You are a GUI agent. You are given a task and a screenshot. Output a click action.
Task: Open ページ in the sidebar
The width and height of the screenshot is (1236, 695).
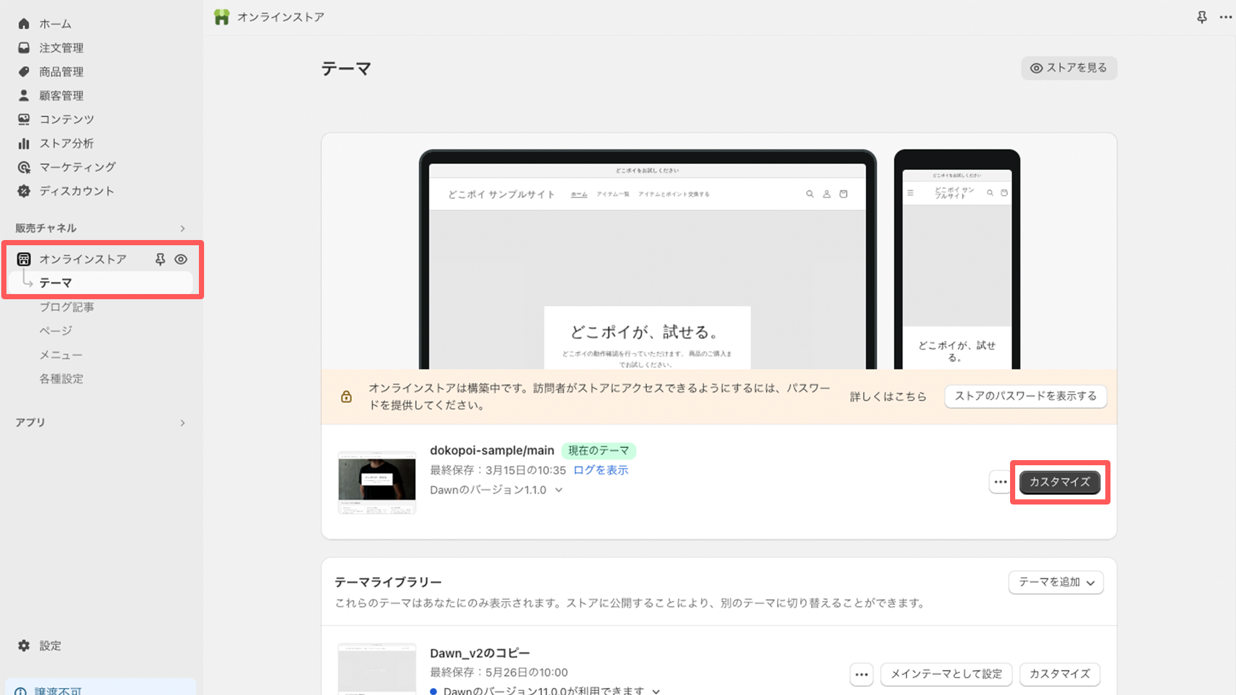(56, 331)
